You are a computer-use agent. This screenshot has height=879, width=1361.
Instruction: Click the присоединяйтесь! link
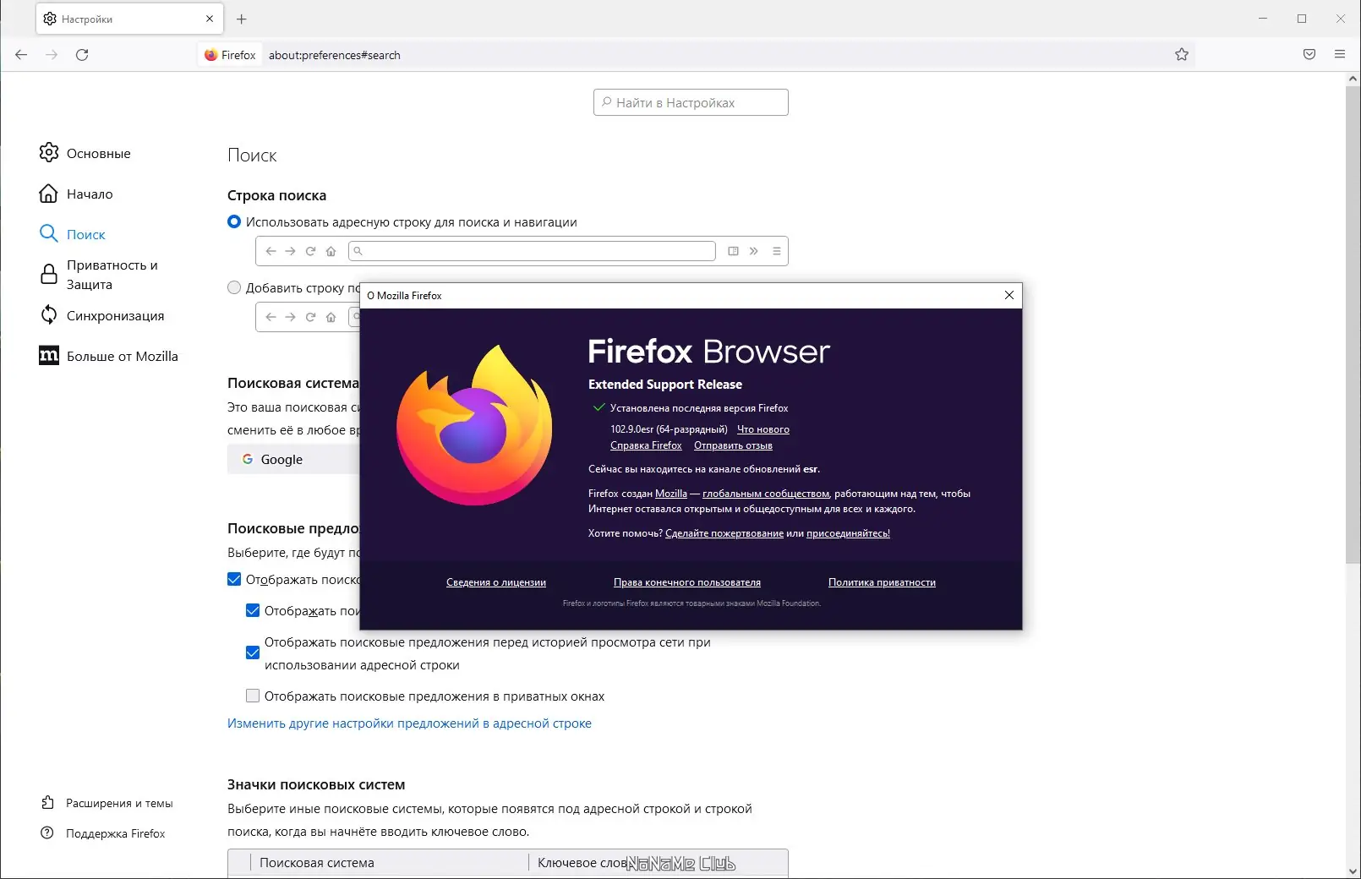pyautogui.click(x=848, y=533)
